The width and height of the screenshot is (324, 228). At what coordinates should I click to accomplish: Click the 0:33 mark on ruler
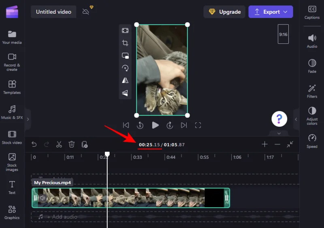(137, 157)
